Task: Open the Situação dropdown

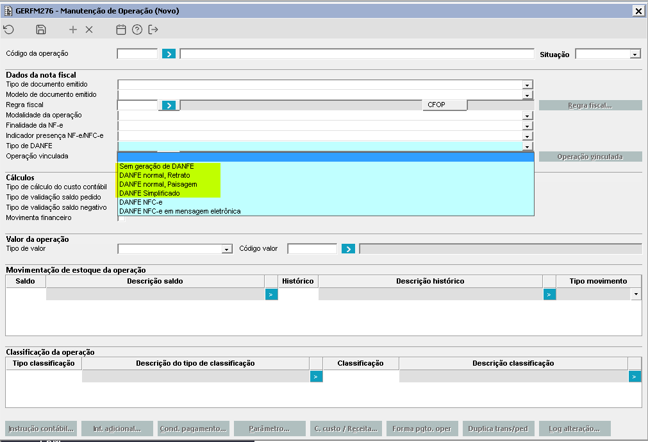Action: pyautogui.click(x=635, y=54)
